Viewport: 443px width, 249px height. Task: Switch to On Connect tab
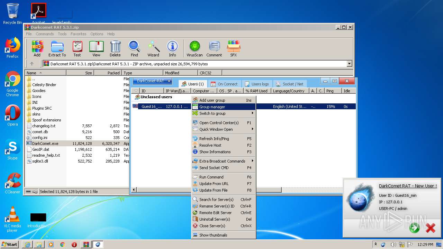pyautogui.click(x=224, y=84)
